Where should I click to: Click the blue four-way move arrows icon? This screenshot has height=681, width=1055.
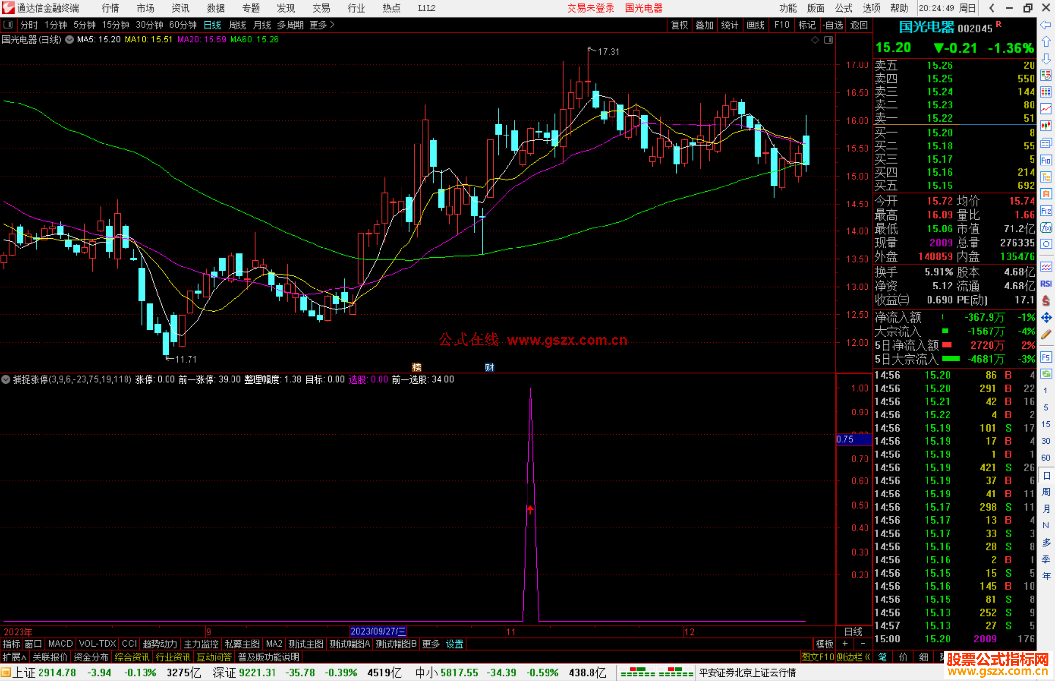click(1046, 318)
